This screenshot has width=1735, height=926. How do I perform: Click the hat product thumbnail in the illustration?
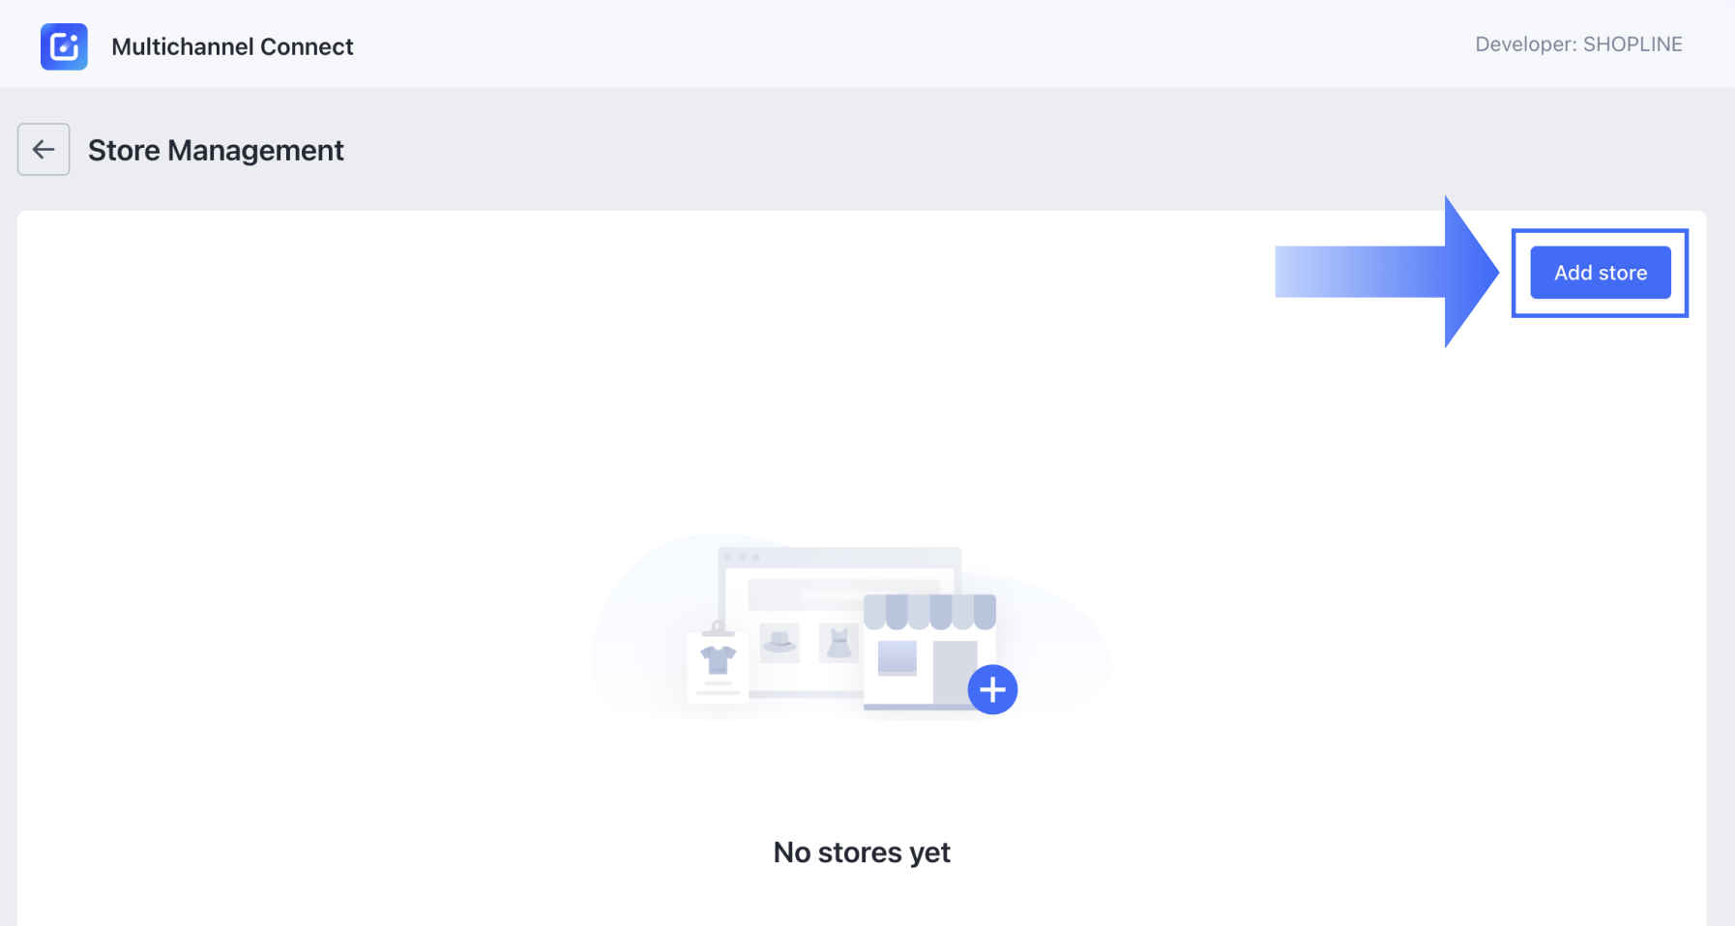(781, 643)
